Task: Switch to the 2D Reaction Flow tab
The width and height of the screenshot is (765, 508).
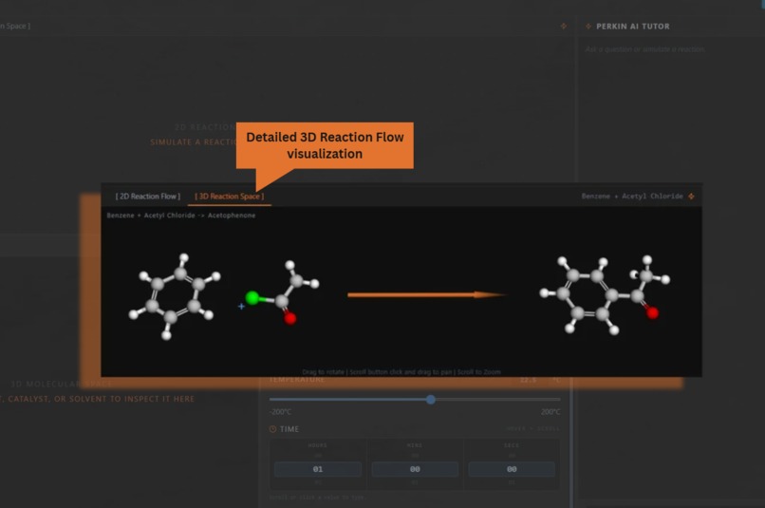Action: click(148, 197)
